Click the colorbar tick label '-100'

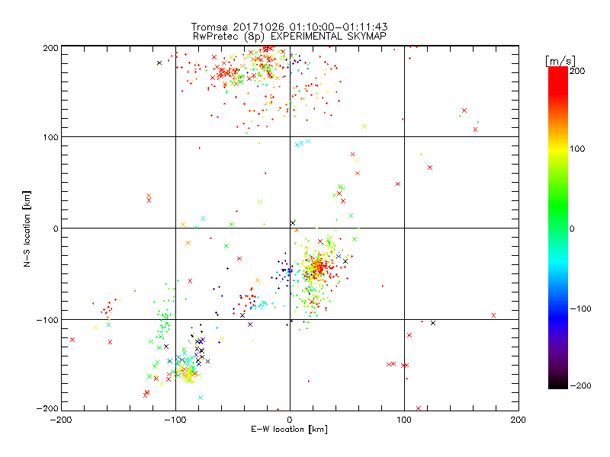click(x=580, y=309)
